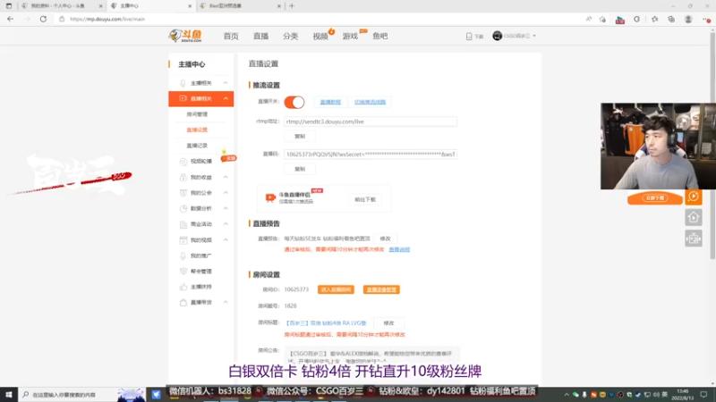The height and width of the screenshot is (402, 716).
Task: Select 直播设置 in the sidebar
Action: (197, 130)
